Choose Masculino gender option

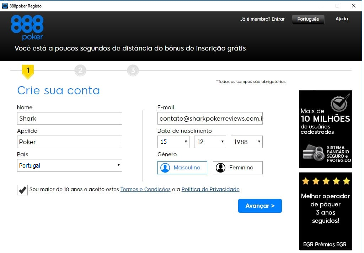tap(182, 168)
